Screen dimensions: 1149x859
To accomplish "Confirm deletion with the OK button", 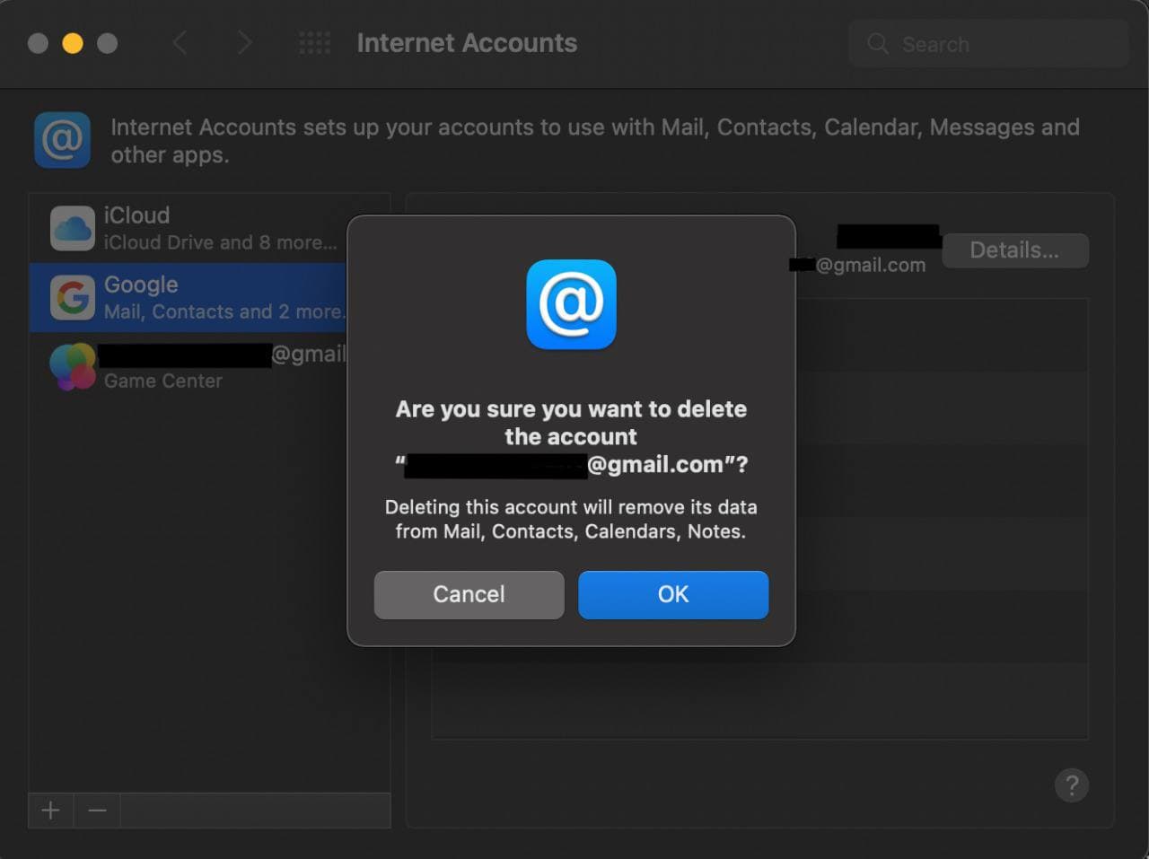I will (x=673, y=594).
